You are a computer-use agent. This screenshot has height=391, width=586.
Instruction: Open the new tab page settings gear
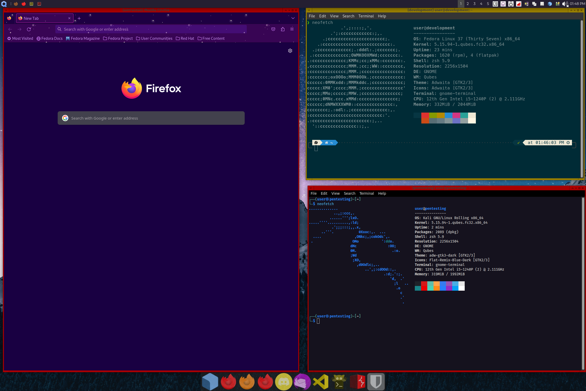(290, 51)
